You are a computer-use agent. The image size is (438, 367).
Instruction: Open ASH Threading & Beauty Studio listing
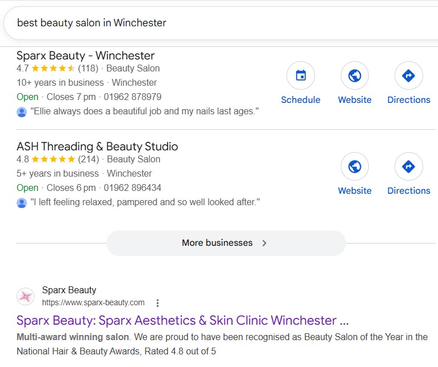point(97,146)
